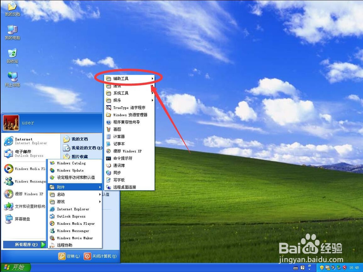Open My Computer desktop icon
The width and height of the screenshot is (363, 272).
tap(12, 32)
